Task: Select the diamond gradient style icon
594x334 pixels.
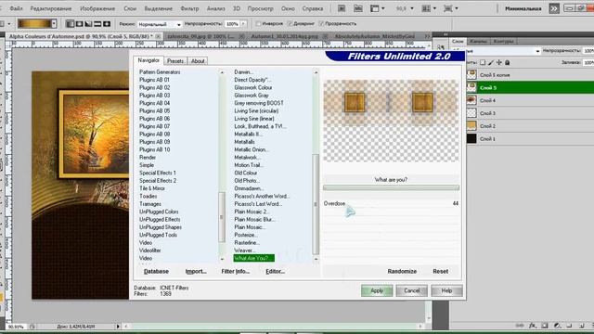Action: 107,24
